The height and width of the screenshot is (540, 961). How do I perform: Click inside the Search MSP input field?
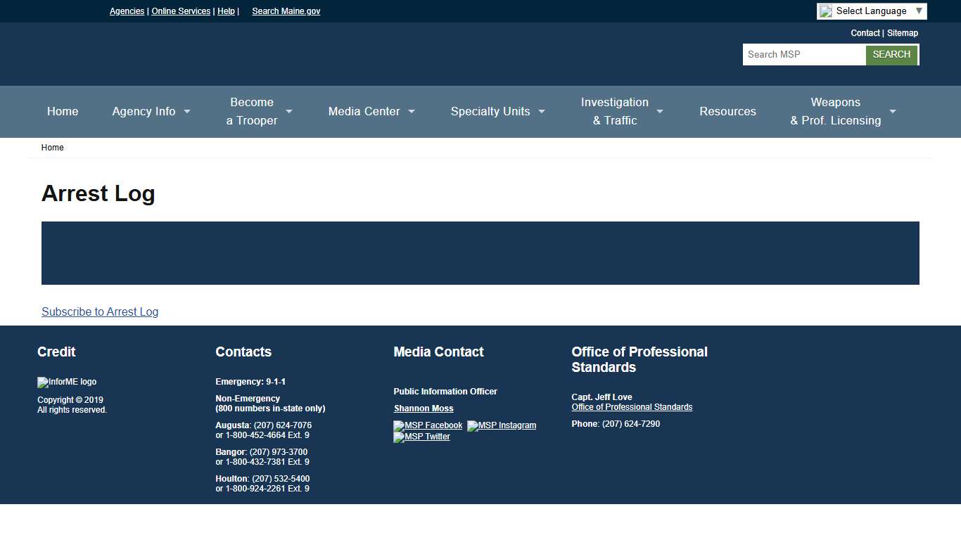(x=802, y=54)
